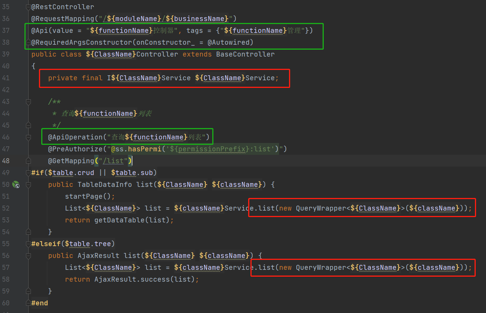Place the caret on BaseController class name
The height and width of the screenshot is (313, 486).
[x=245, y=54]
